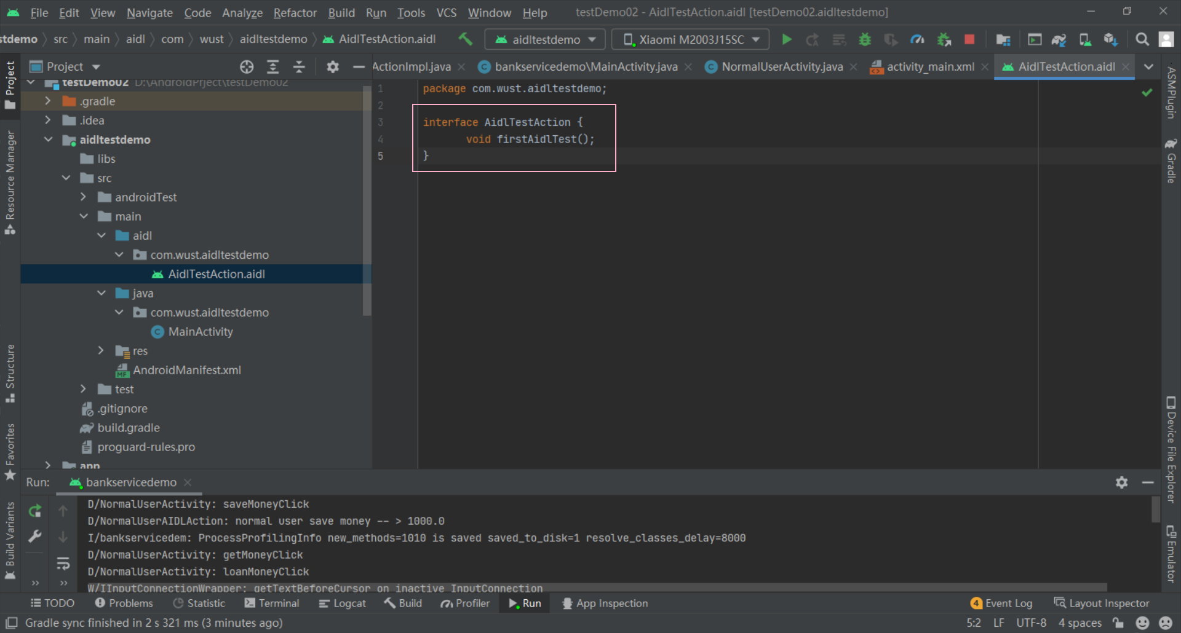Rerun the bankservicedemo configuration
Image resolution: width=1181 pixels, height=633 pixels.
(35, 510)
